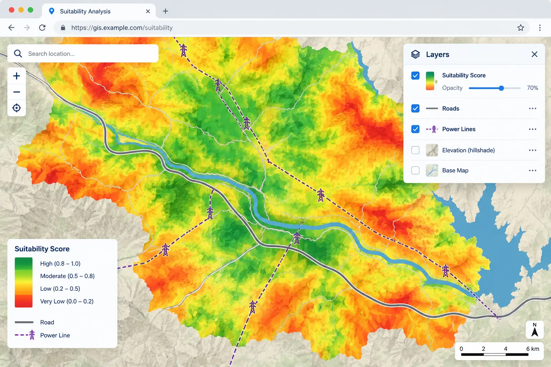Enable the Base Map layer
Screen dimensions: 551x367
tap(415, 171)
